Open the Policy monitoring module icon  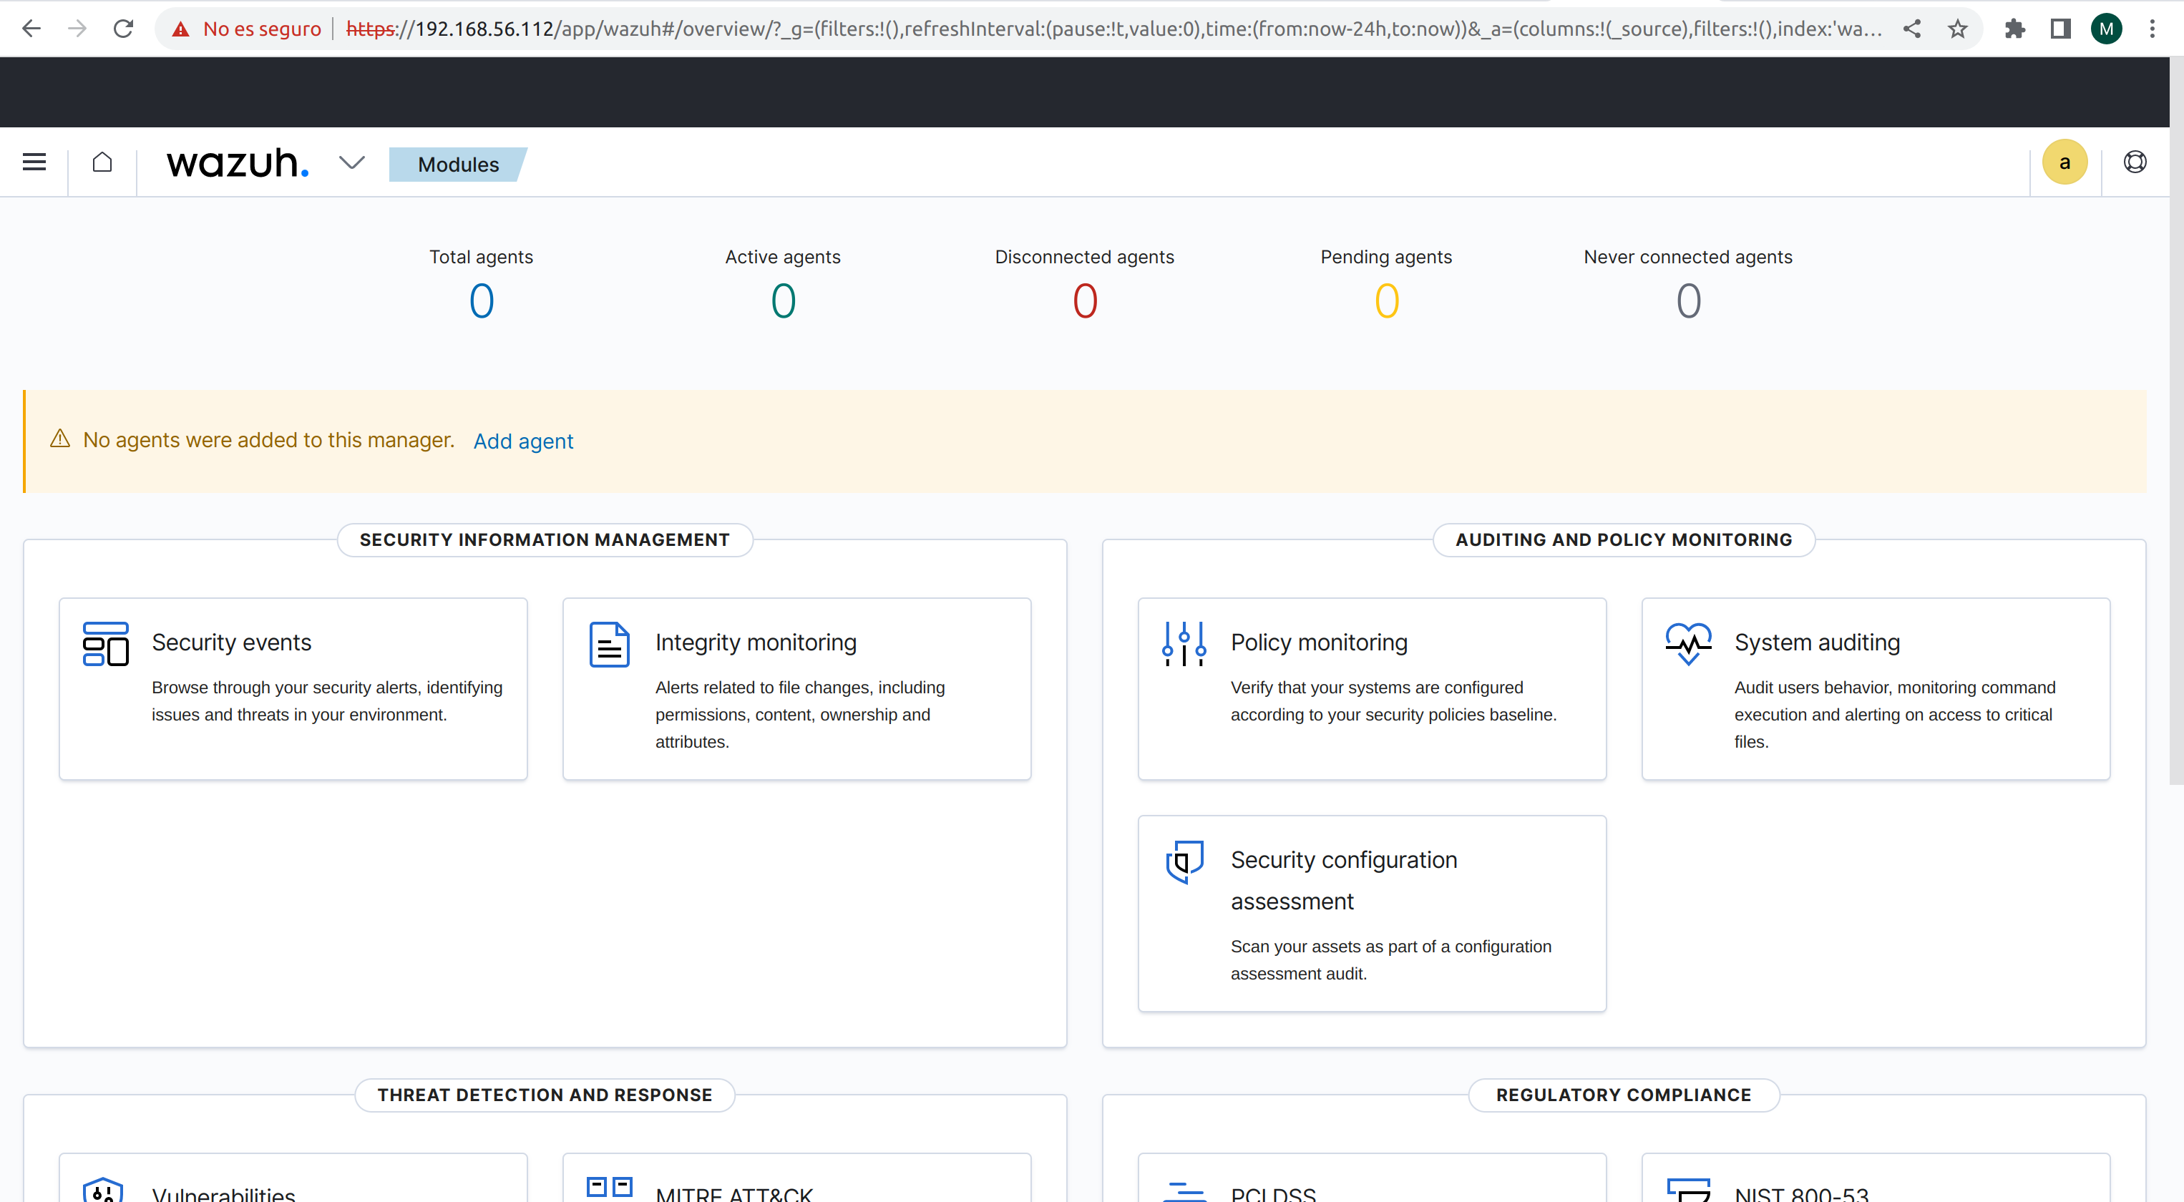tap(1184, 644)
